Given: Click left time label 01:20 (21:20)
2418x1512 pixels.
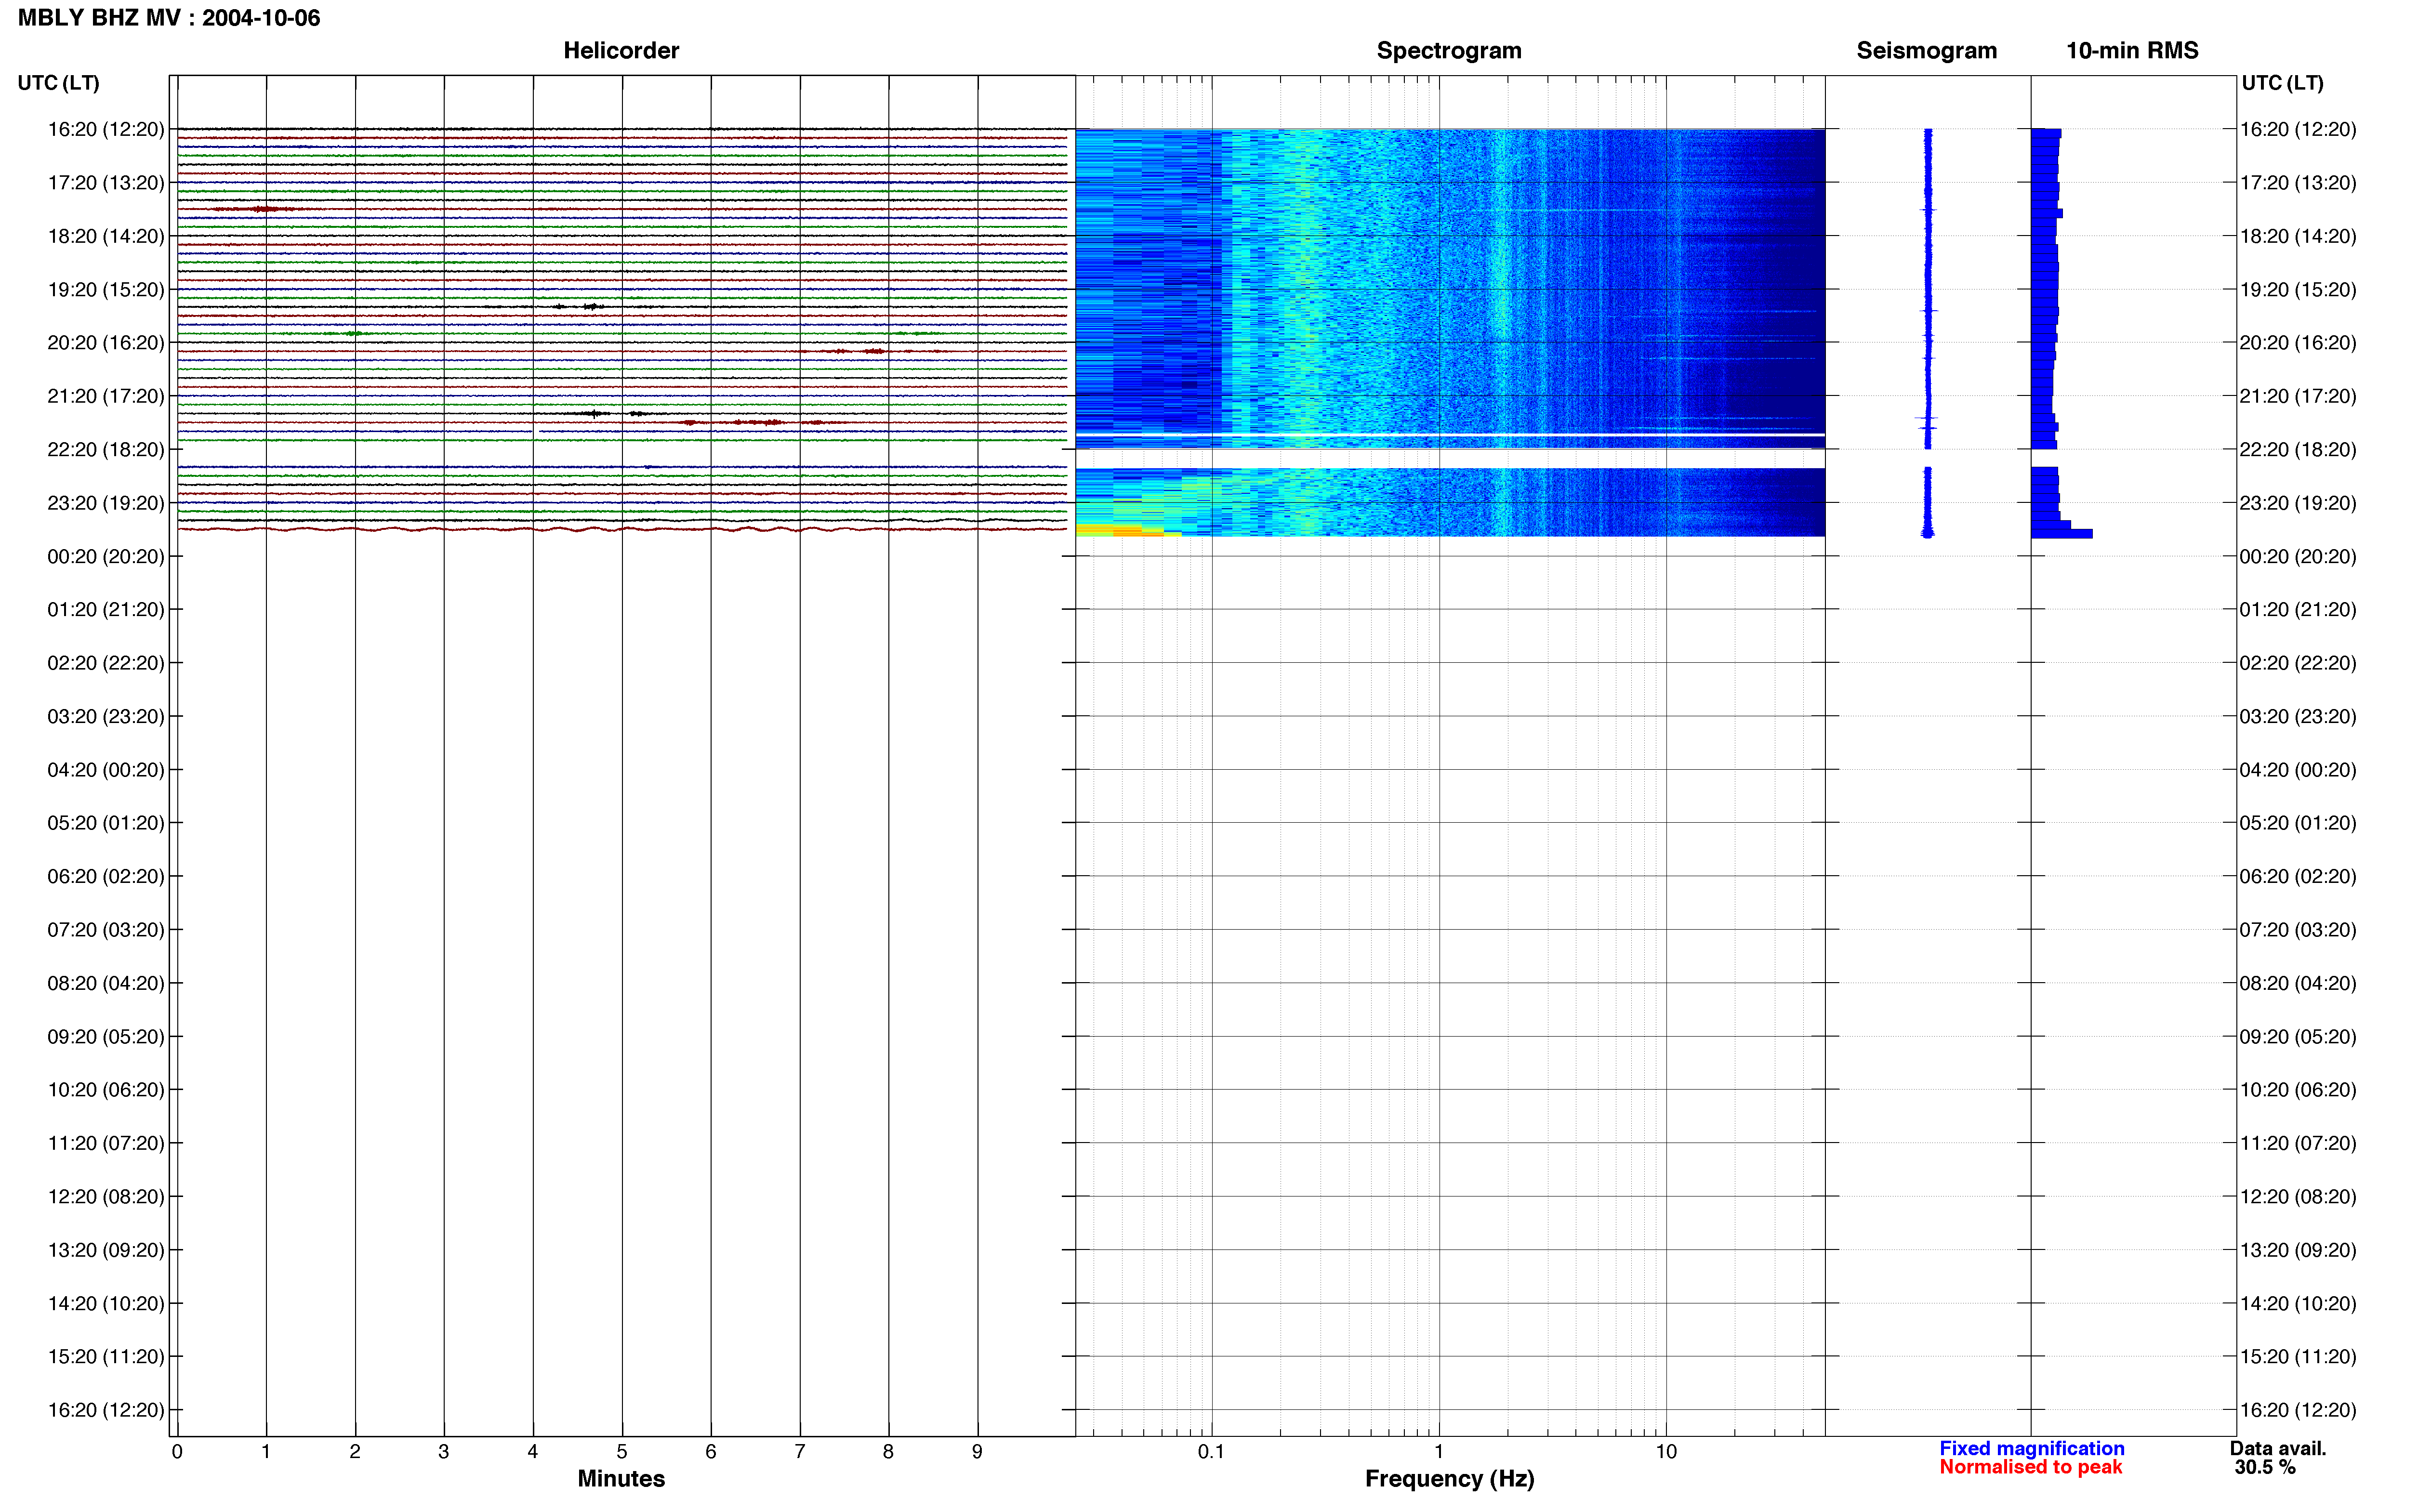Looking at the screenshot, I should (106, 609).
